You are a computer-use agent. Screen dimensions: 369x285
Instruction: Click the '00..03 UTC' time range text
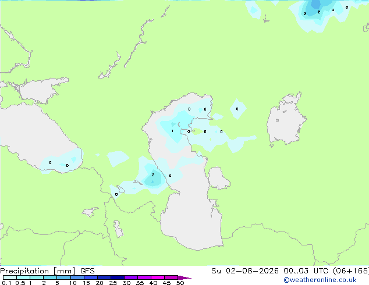[307, 271]
